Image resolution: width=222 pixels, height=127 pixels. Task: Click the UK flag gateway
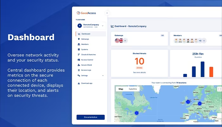tap(121, 41)
